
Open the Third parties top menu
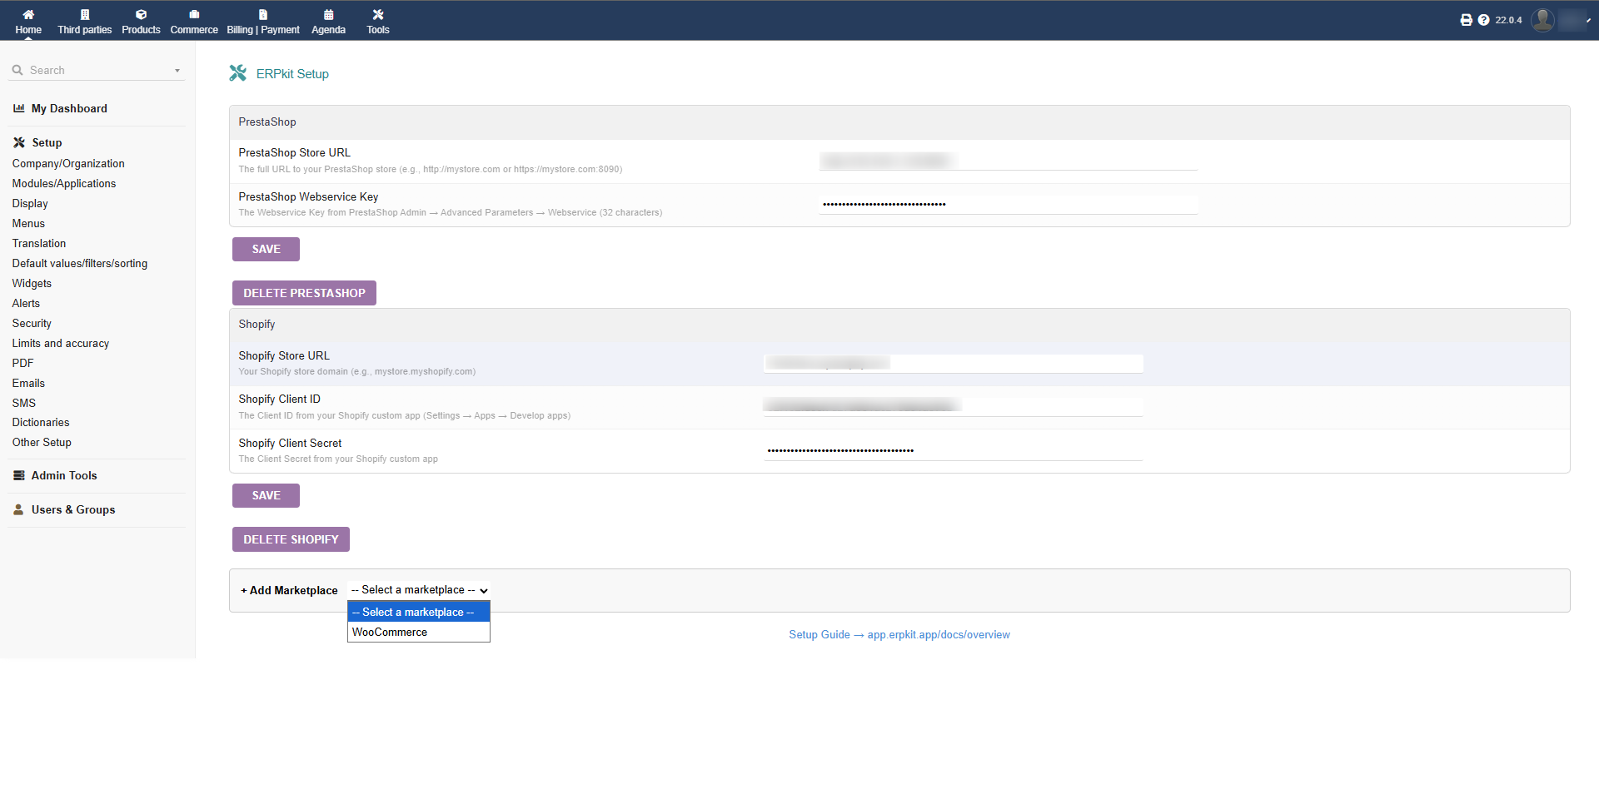84,21
